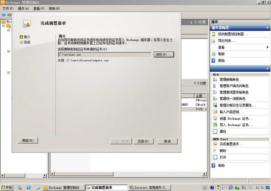Select the 完成 step in wizard sidebar

coord(27,42)
